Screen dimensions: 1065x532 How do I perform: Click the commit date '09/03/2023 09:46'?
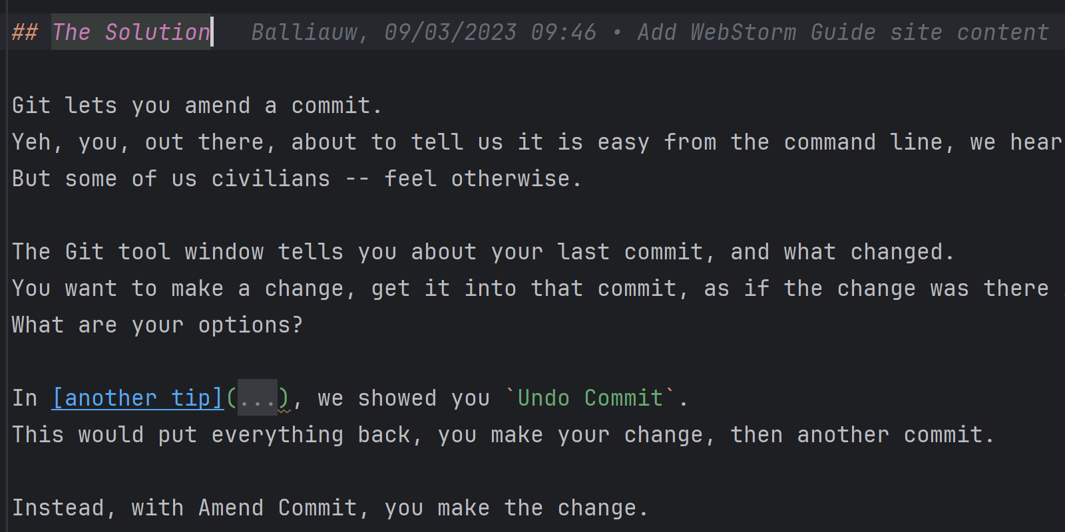(491, 32)
